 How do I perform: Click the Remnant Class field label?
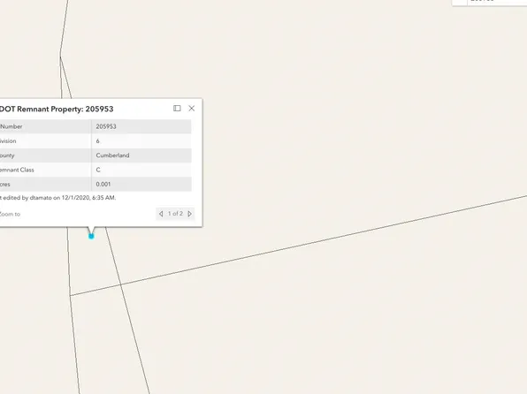tap(17, 170)
